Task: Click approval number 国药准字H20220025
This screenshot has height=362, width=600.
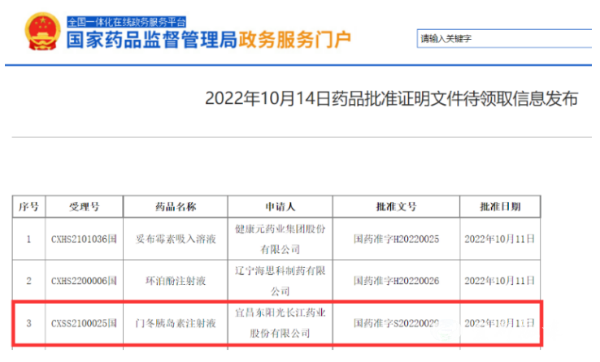Action: point(396,239)
